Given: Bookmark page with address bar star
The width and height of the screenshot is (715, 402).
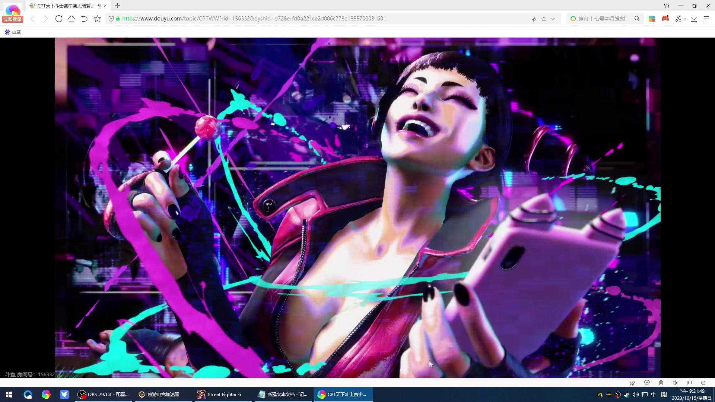Looking at the screenshot, I should coord(544,19).
